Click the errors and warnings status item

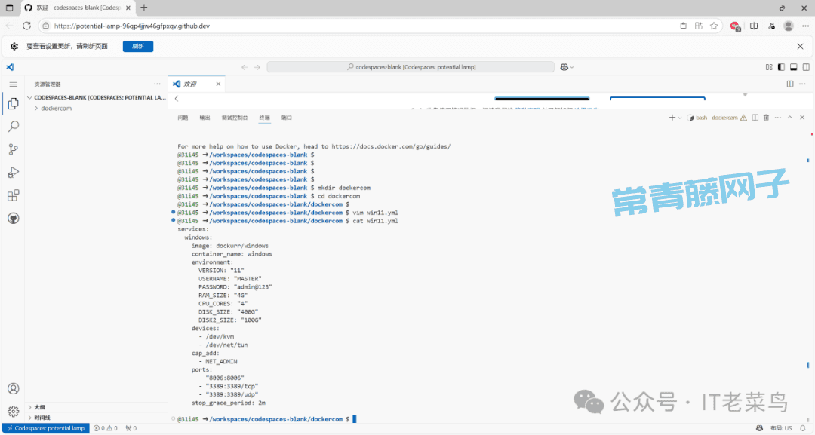coord(106,428)
